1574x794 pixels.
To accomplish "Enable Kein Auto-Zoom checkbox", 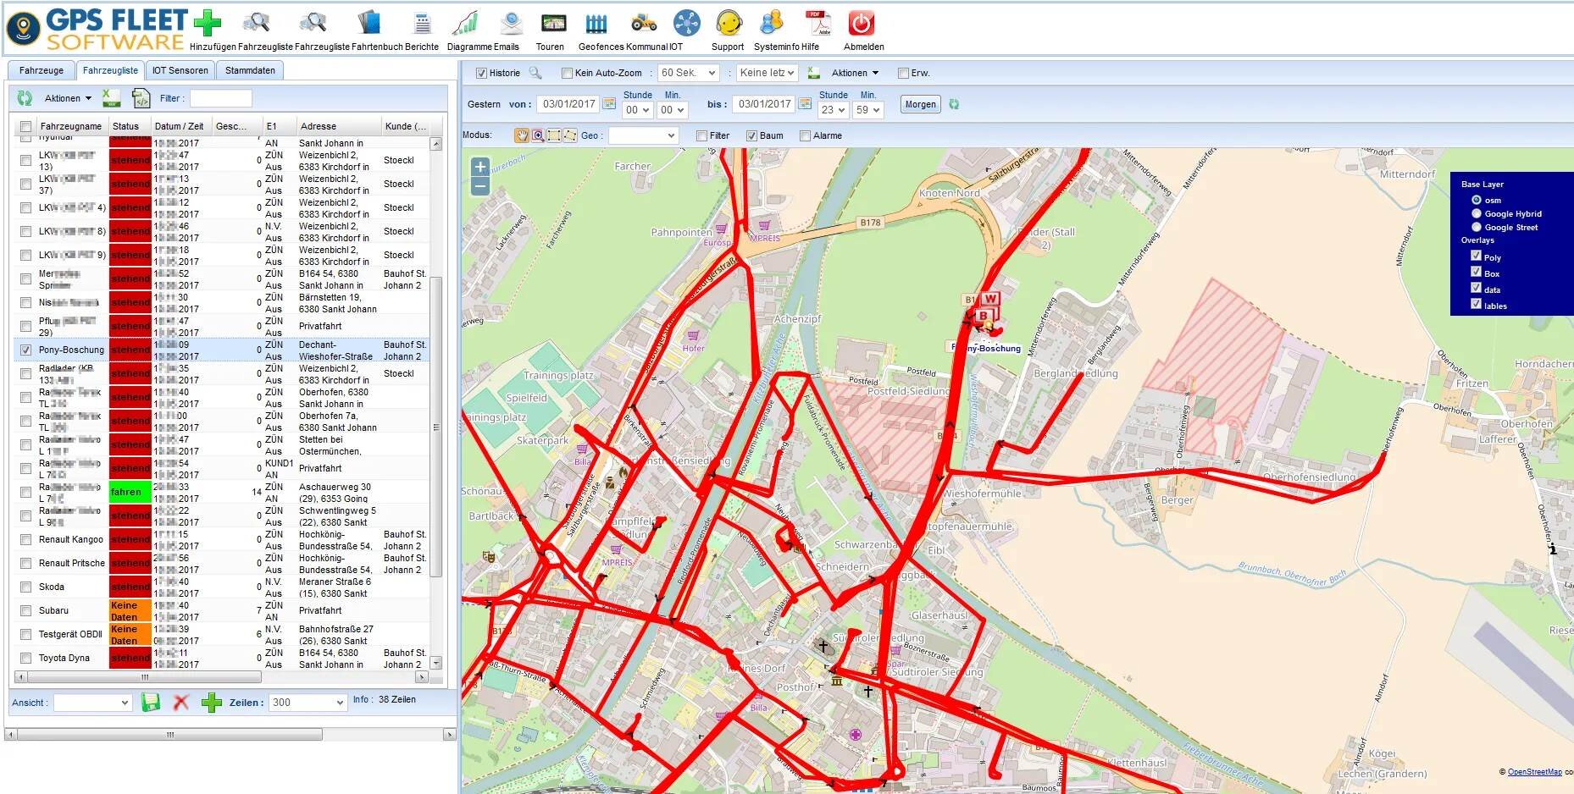I will tap(567, 73).
